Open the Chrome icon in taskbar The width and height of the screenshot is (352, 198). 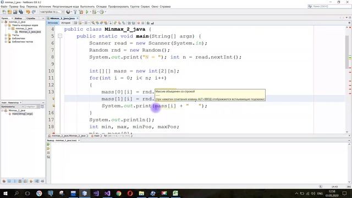(x=119, y=193)
